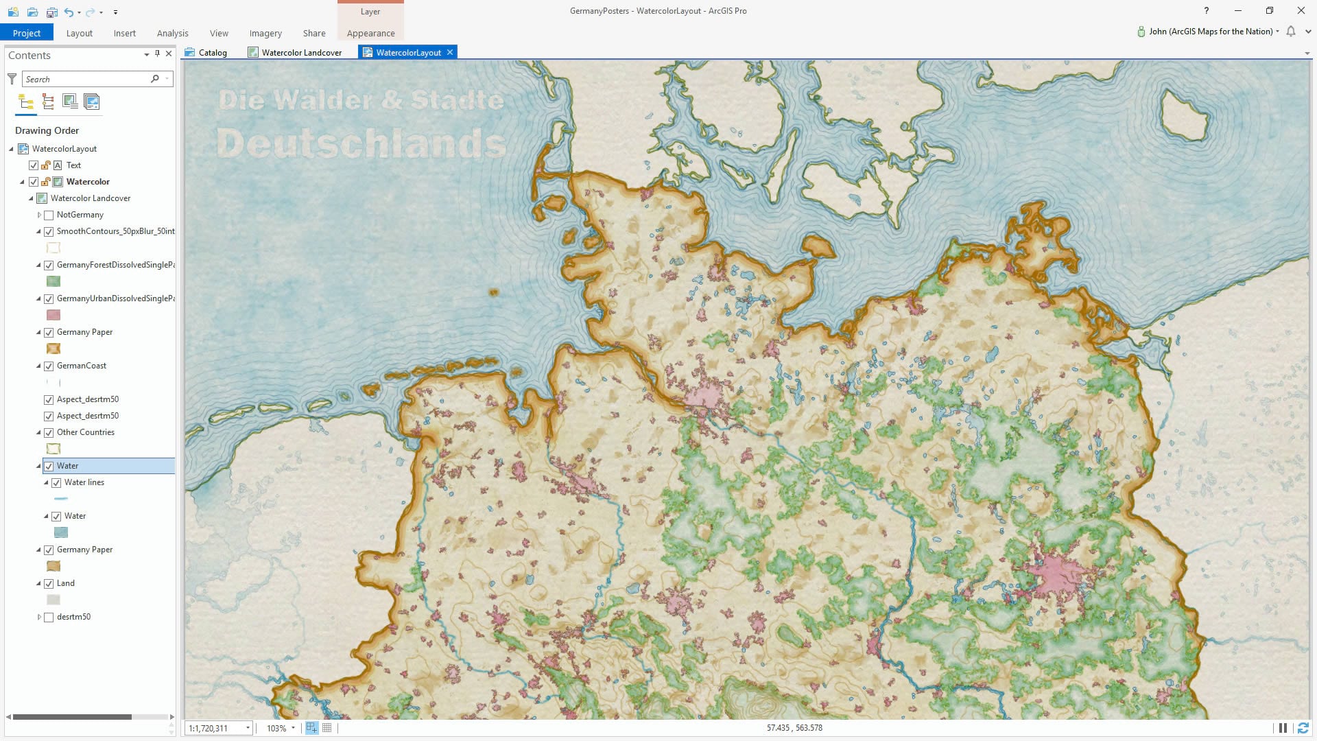
Task: Click List By Drawing Order icon
Action: [26, 102]
